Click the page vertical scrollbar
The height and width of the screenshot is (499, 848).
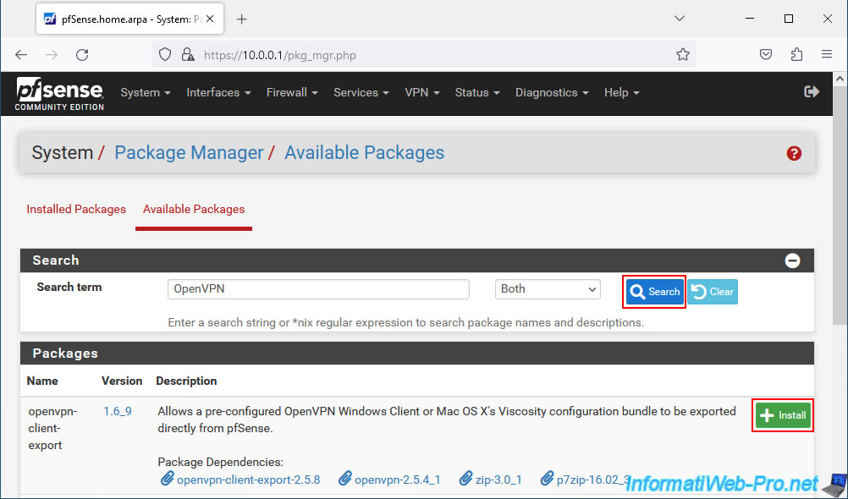840,206
